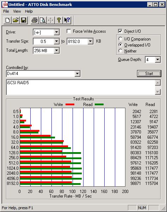This screenshot has height=212, width=167.
Task: Click inside the iSCSI RAID5 description field
Action: (81, 87)
